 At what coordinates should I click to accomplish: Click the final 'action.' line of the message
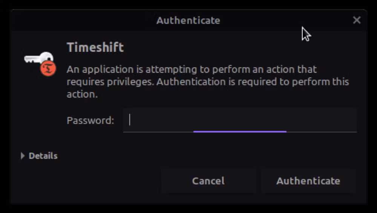pyautogui.click(x=82, y=94)
